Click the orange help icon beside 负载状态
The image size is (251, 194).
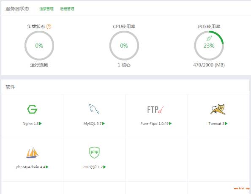[49, 27]
